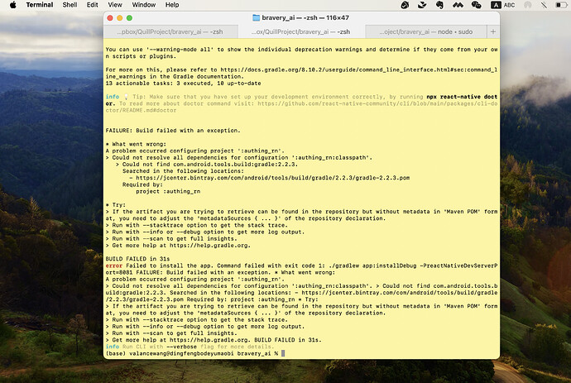The height and width of the screenshot is (383, 571).
Task: Open the ABC input source menu
Action: click(x=503, y=5)
